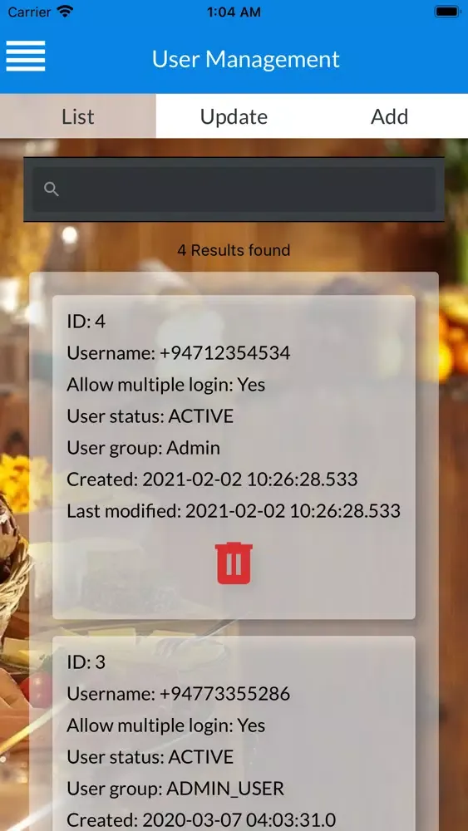Screen dimensions: 468x831
Task: Switch to the List tab
Action: pyautogui.click(x=78, y=116)
